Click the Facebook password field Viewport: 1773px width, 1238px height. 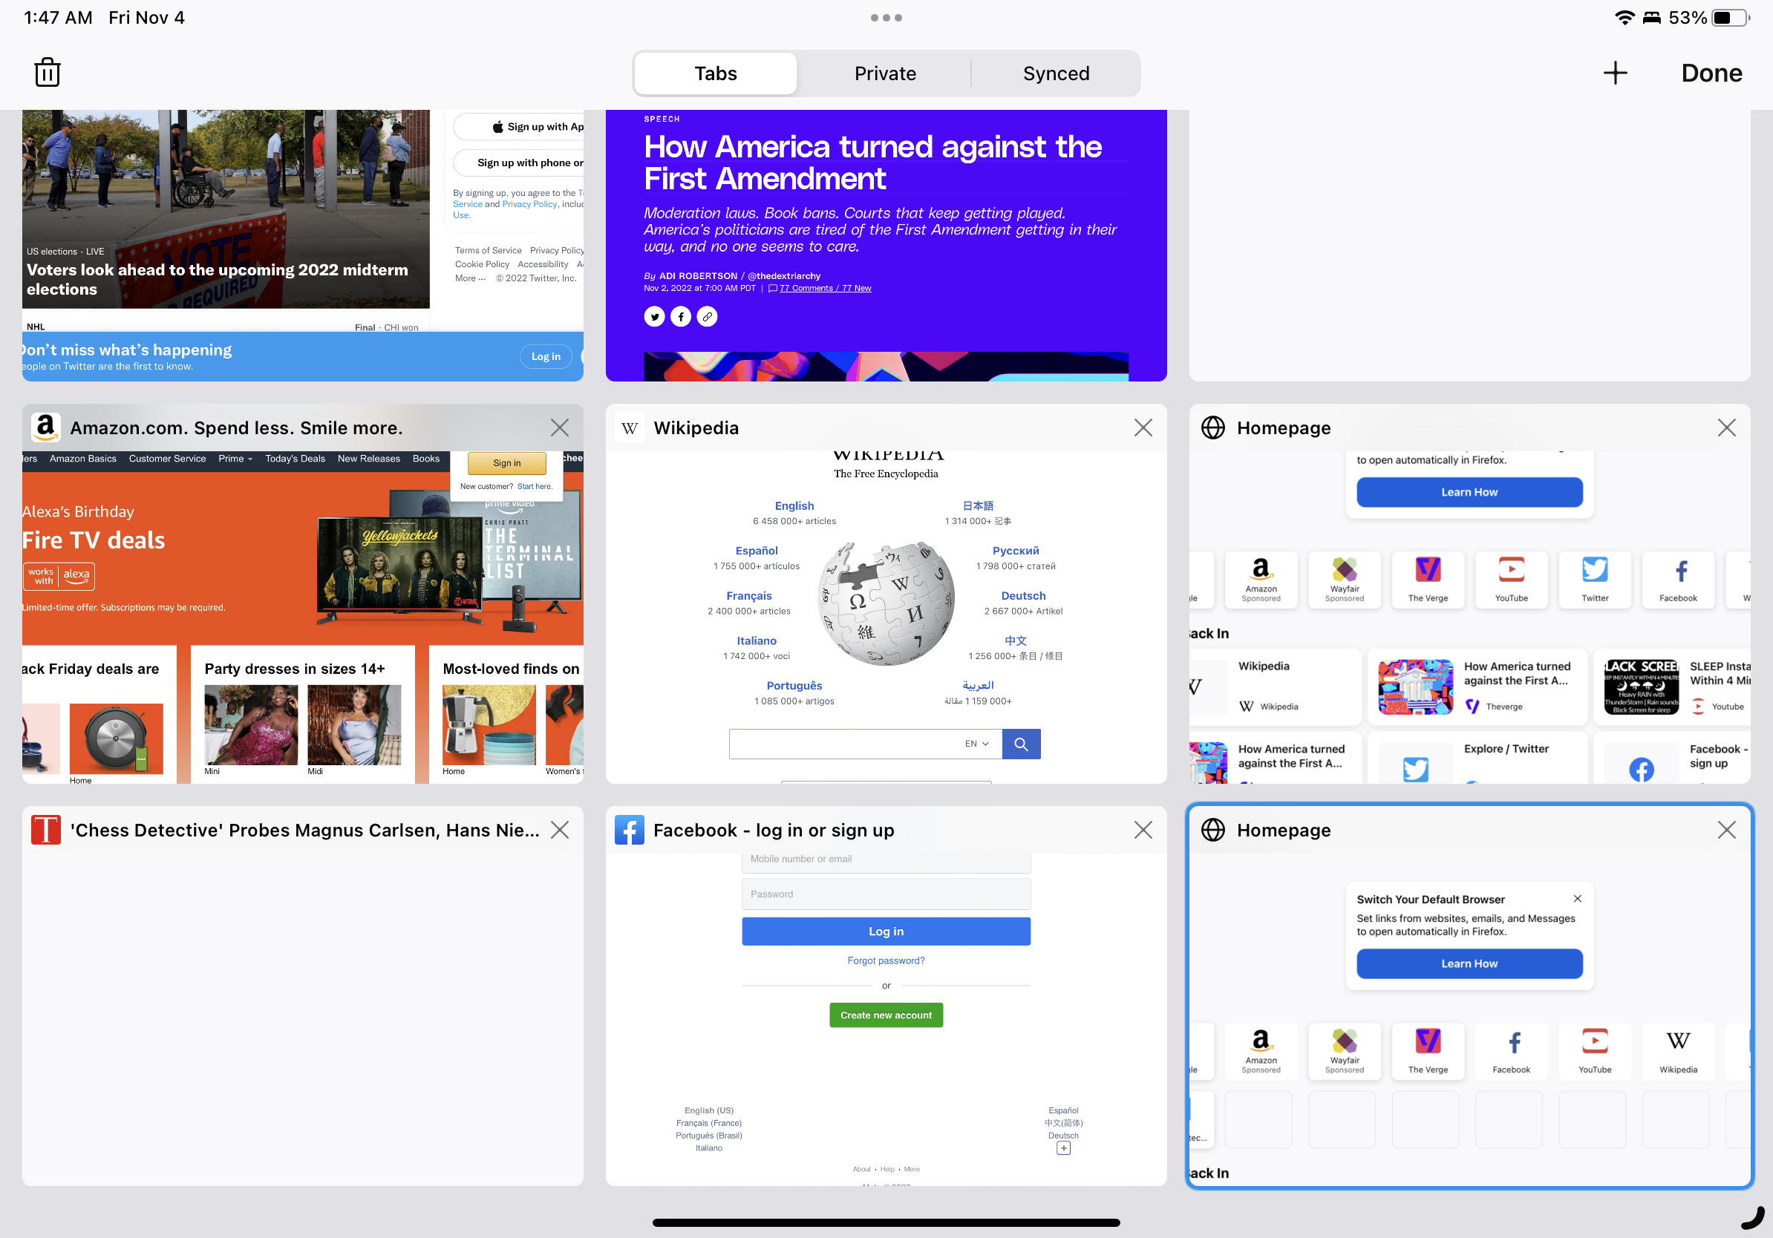click(886, 894)
